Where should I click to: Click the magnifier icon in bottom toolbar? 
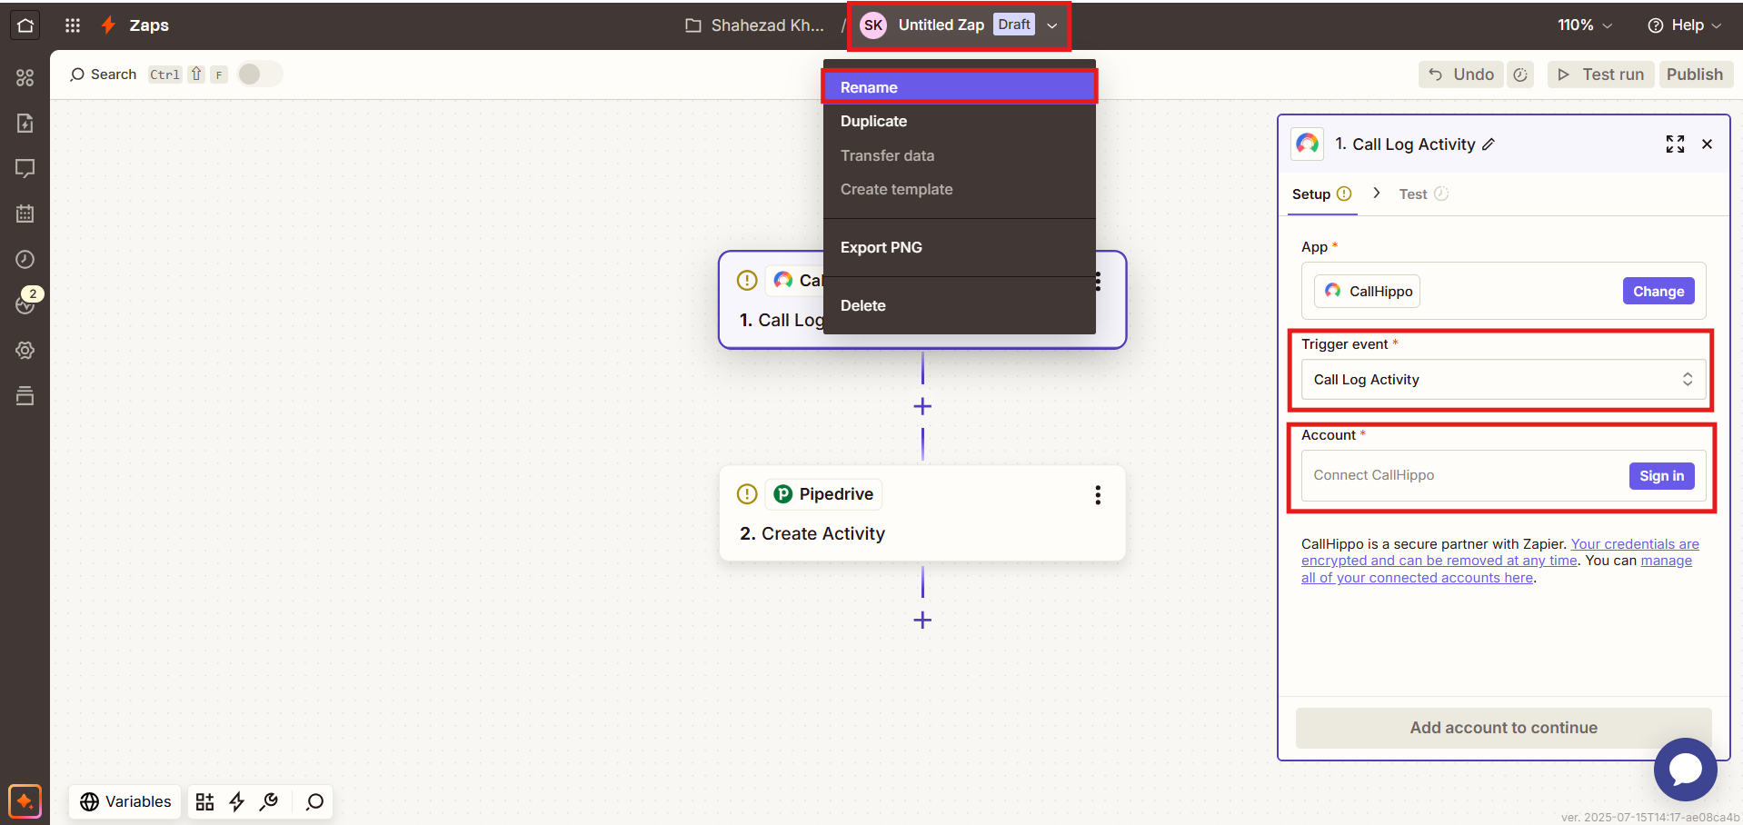314,801
